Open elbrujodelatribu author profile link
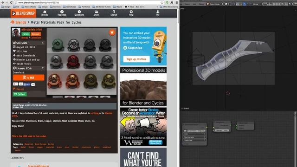297x167 pixels. coord(32,30)
